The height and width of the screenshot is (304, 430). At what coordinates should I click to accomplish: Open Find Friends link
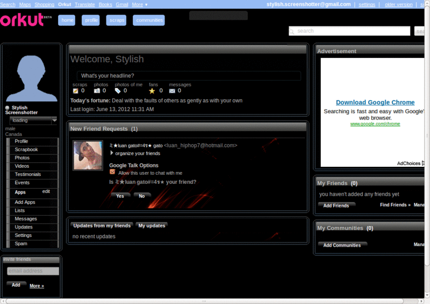pyautogui.click(x=395, y=205)
